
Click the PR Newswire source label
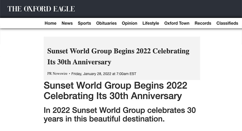click(x=57, y=74)
